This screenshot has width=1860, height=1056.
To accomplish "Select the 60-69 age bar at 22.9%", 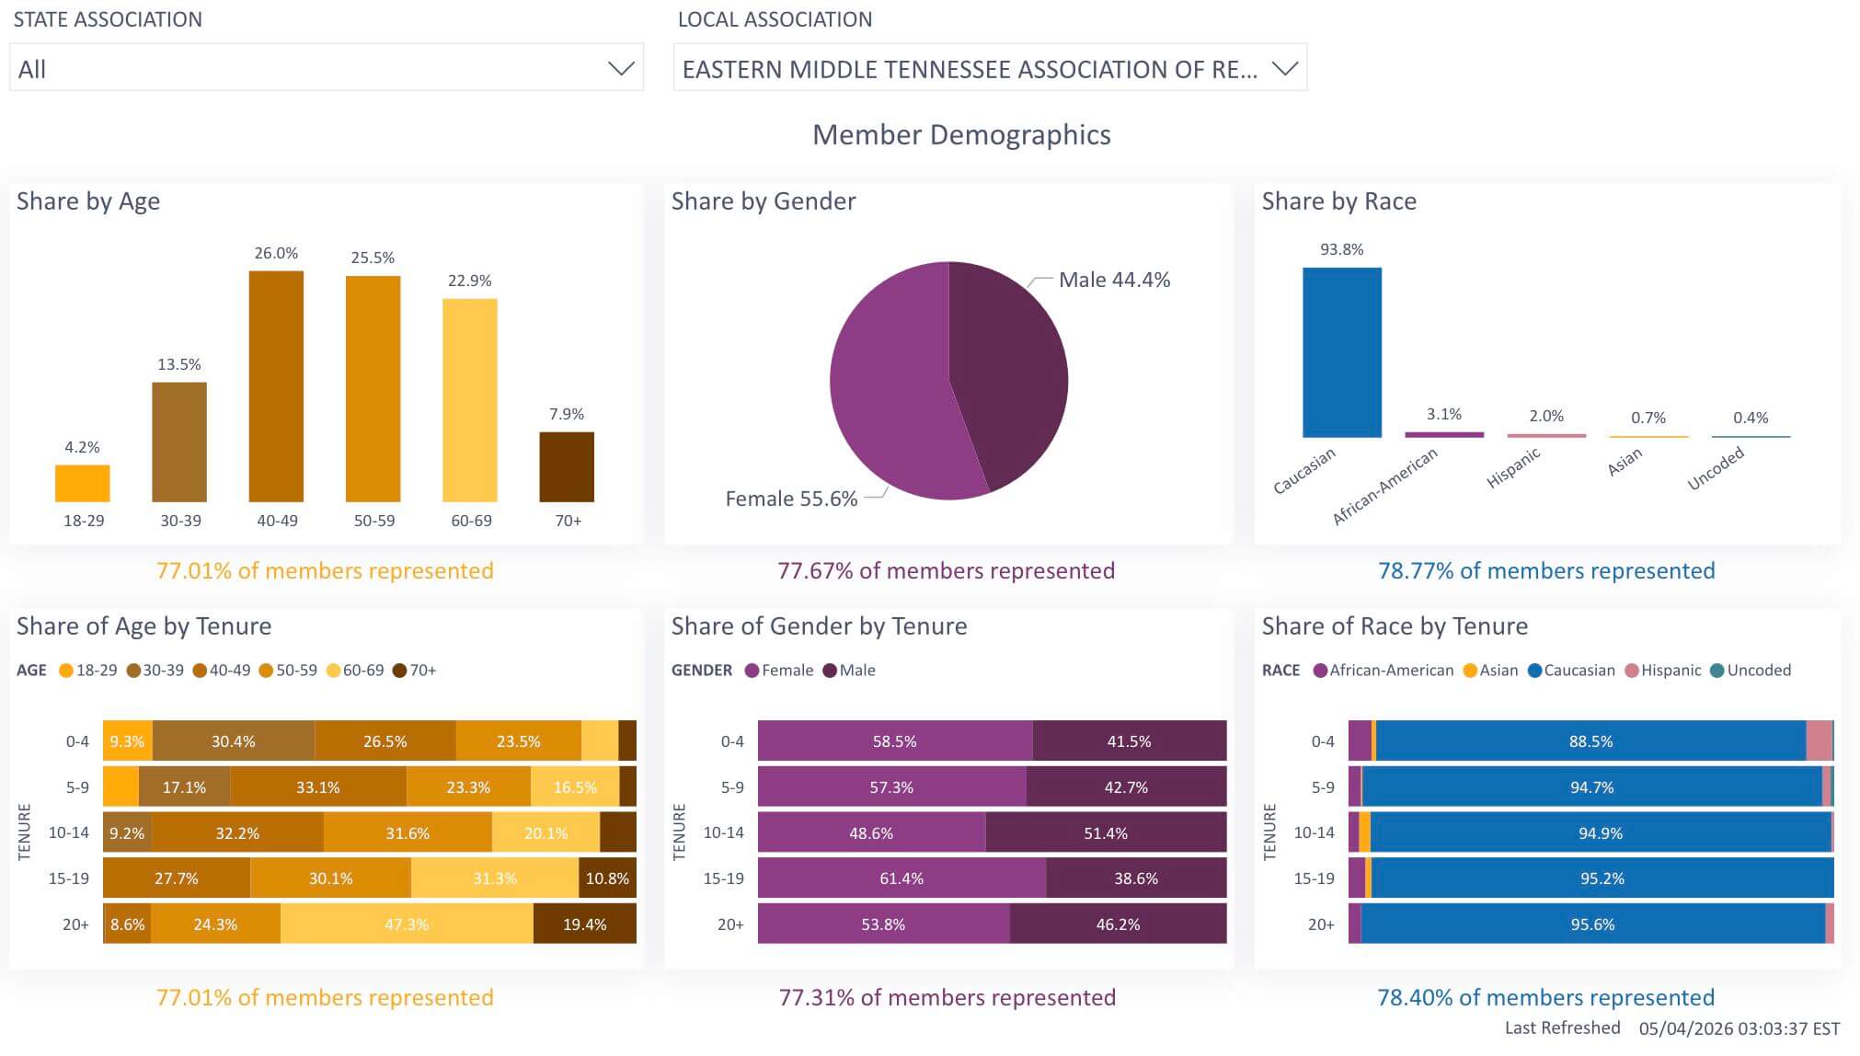I will click(470, 400).
